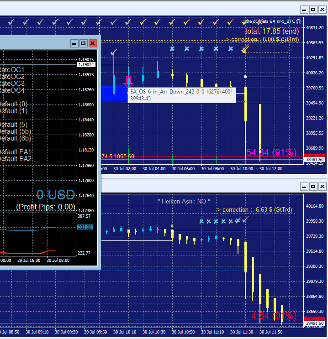This screenshot has height=339, width=328.
Task: Minimize the lower BTC chart window
Action: point(304,186)
